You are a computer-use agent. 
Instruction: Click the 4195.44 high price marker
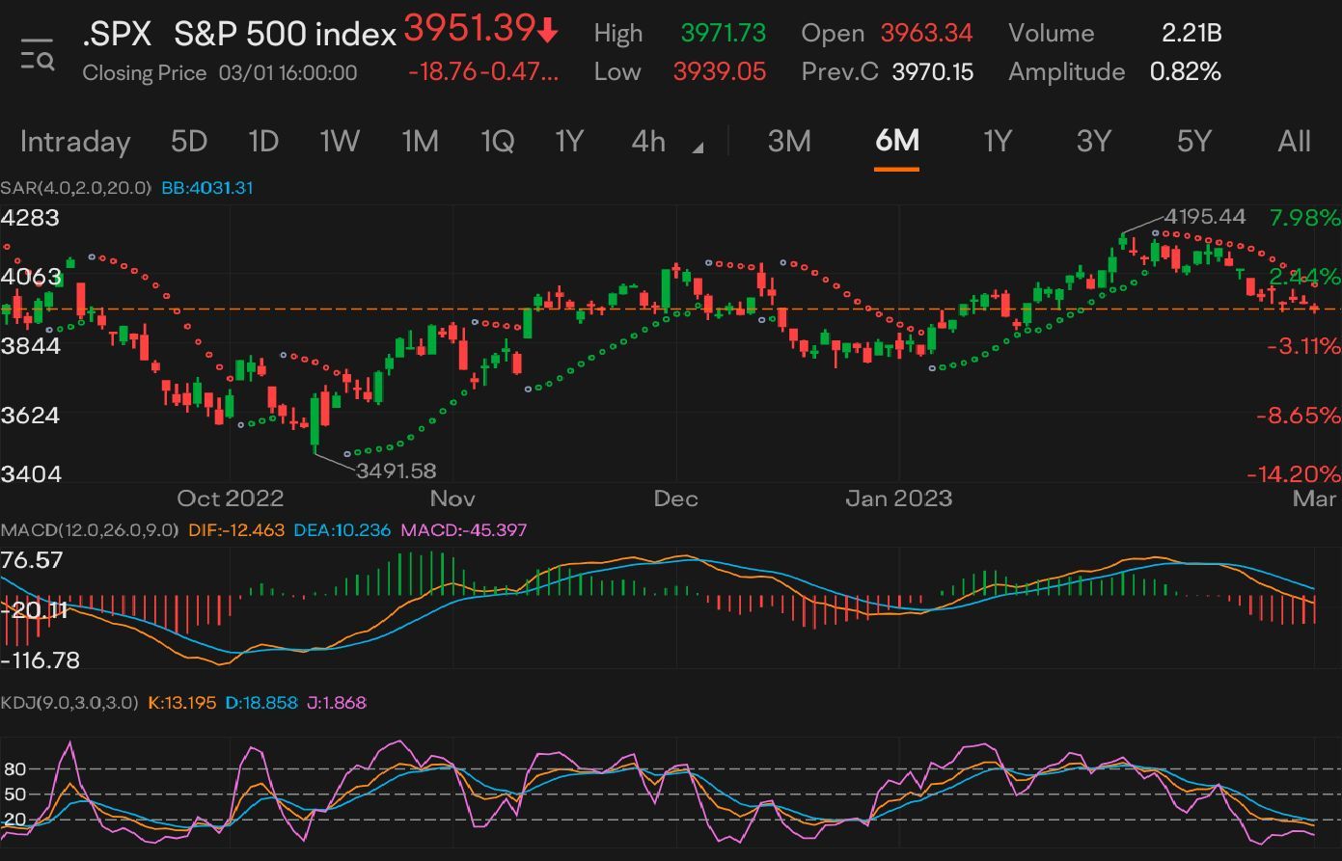[x=1205, y=217]
